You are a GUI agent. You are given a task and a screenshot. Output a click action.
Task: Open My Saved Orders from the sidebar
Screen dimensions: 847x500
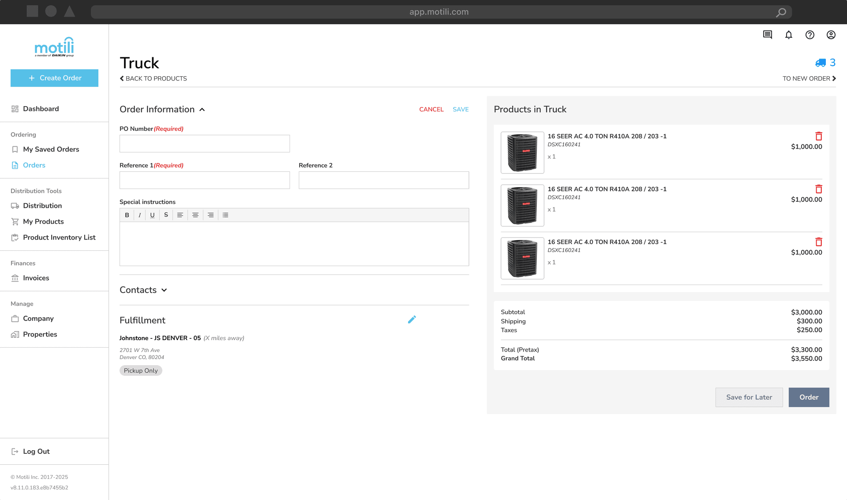tap(51, 149)
